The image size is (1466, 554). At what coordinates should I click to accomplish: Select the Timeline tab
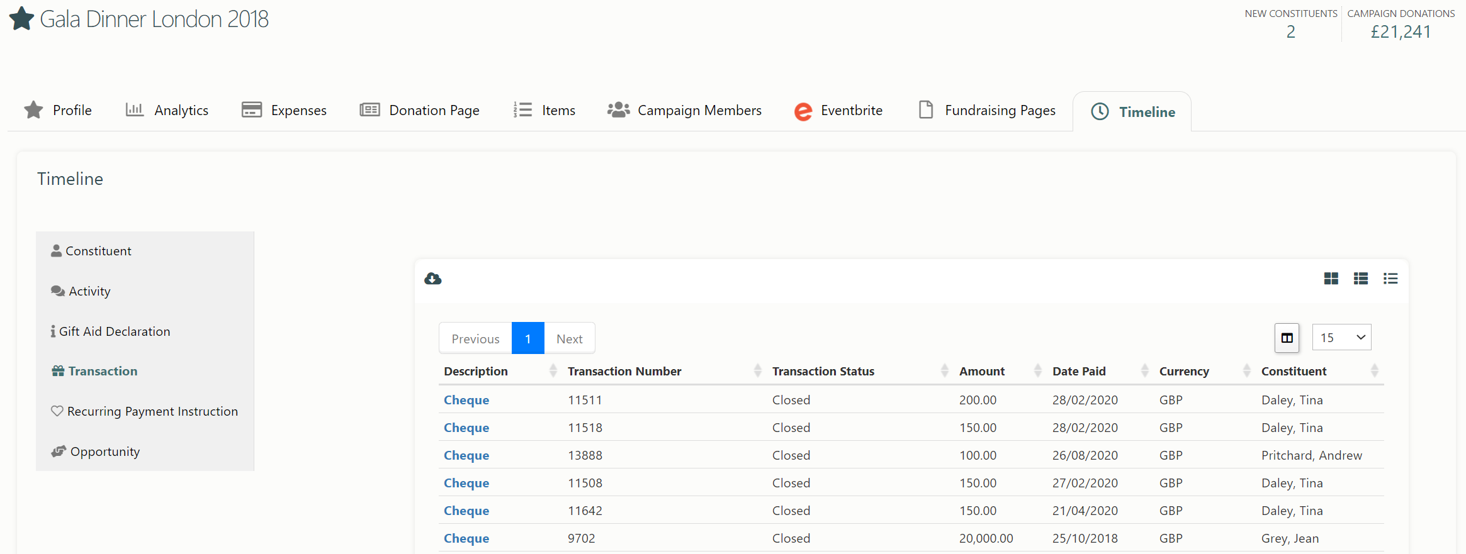pyautogui.click(x=1132, y=112)
